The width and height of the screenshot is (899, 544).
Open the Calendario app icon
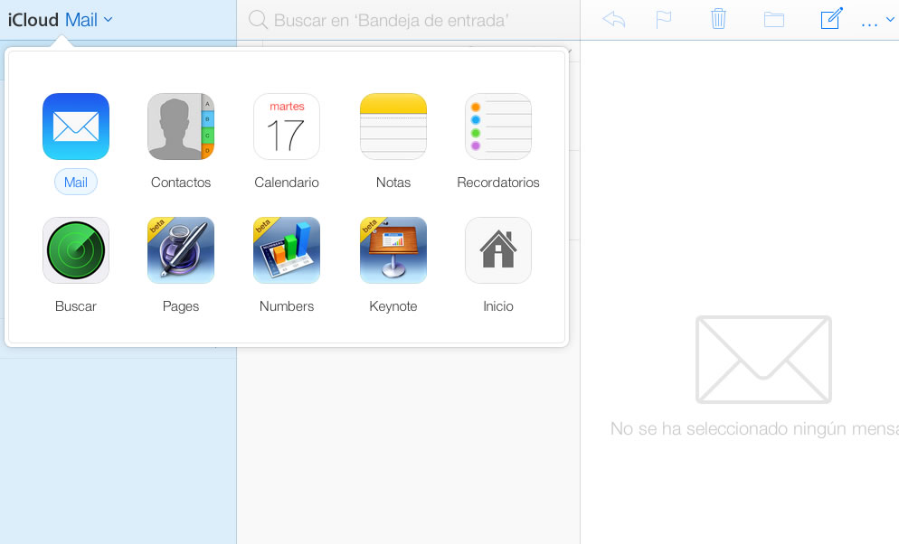[x=287, y=127]
